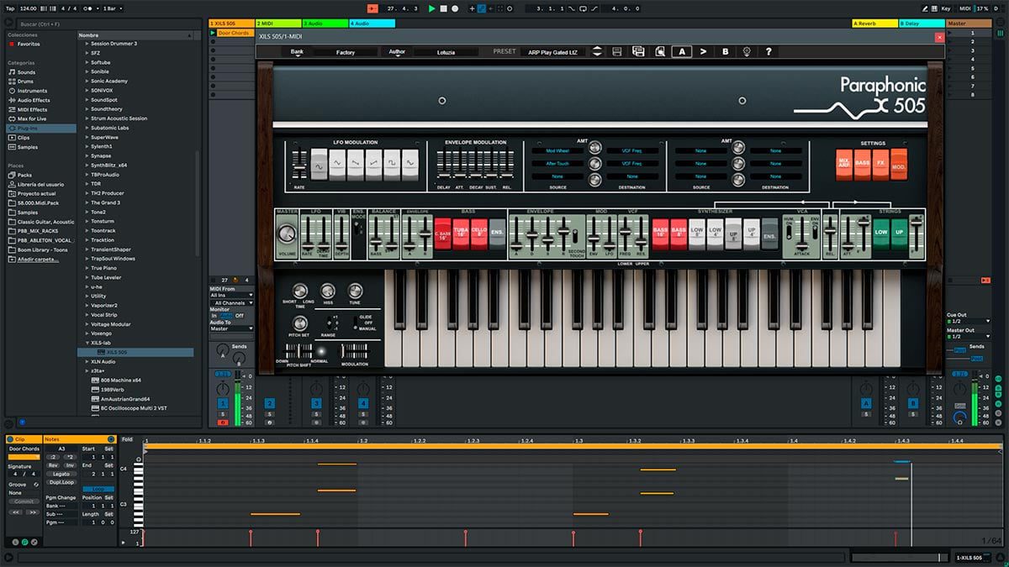Toggle the MOD. settings button

pyautogui.click(x=899, y=162)
